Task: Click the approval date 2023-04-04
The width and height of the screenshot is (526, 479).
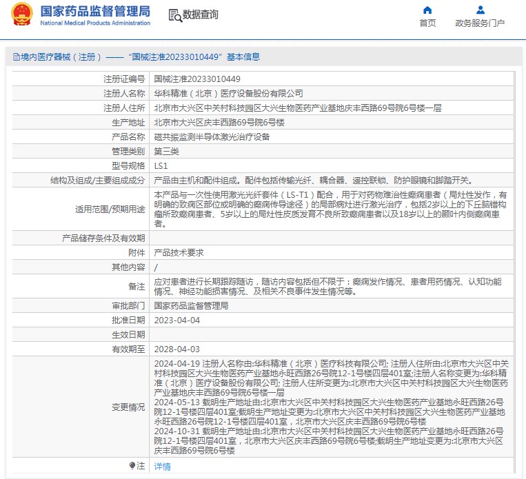Action: click(x=176, y=320)
